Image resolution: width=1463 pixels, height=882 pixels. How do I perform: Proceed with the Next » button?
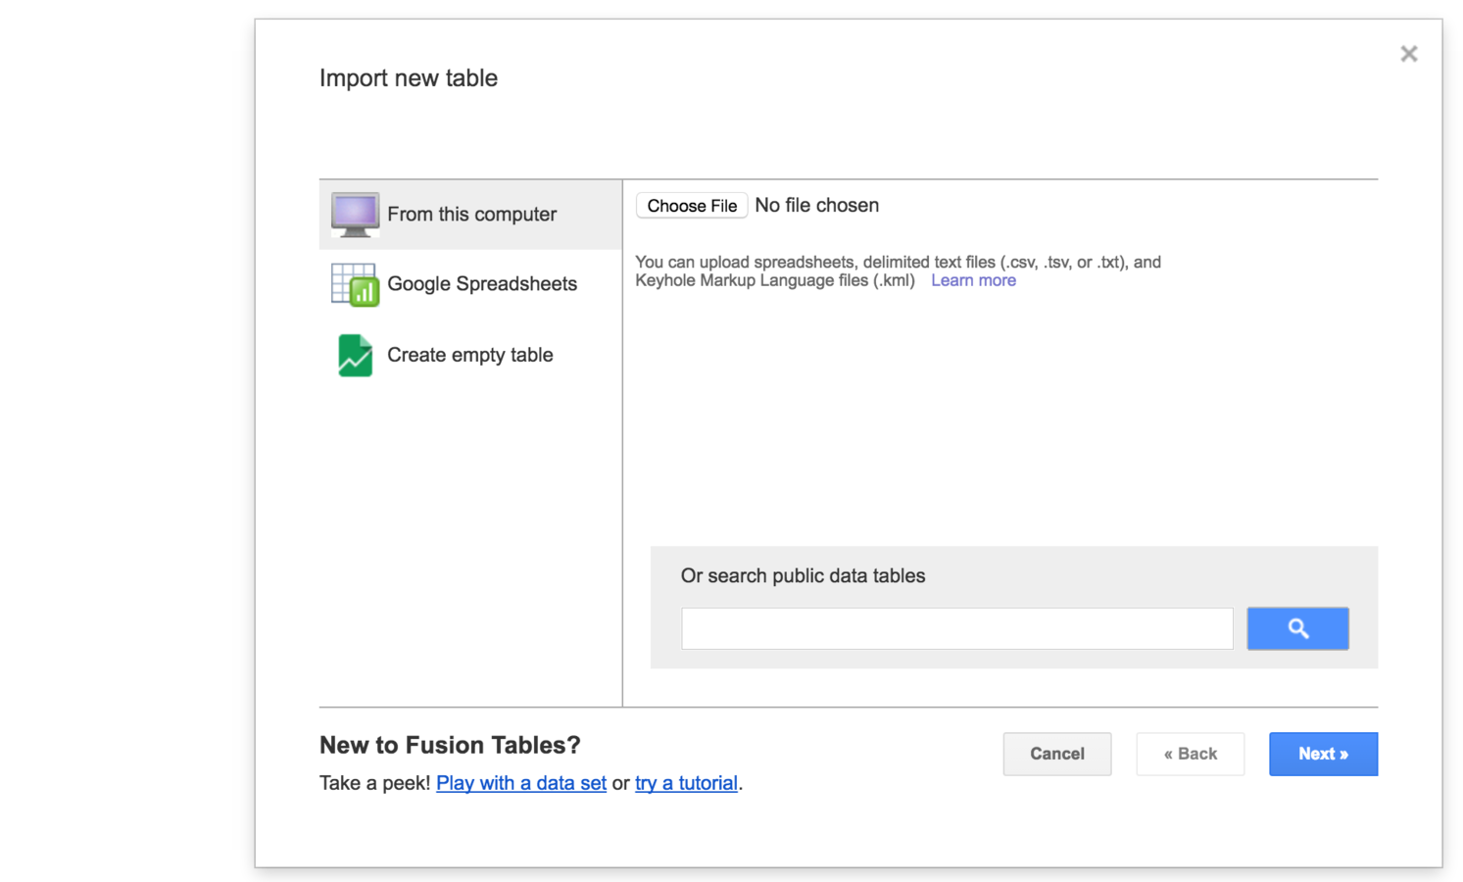point(1324,754)
